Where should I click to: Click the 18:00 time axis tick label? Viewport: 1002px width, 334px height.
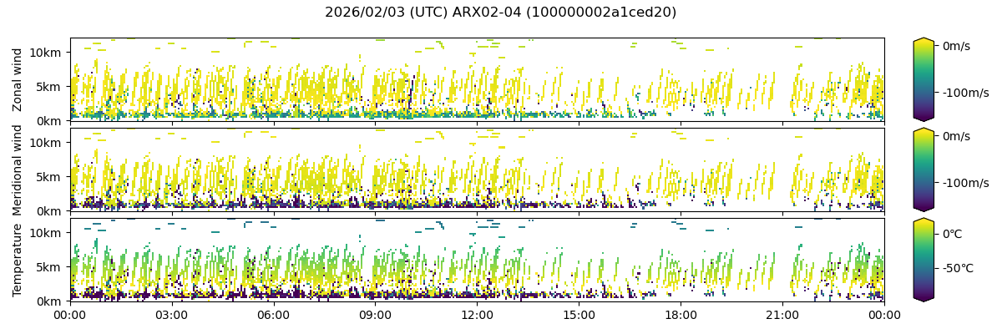pyautogui.click(x=681, y=315)
